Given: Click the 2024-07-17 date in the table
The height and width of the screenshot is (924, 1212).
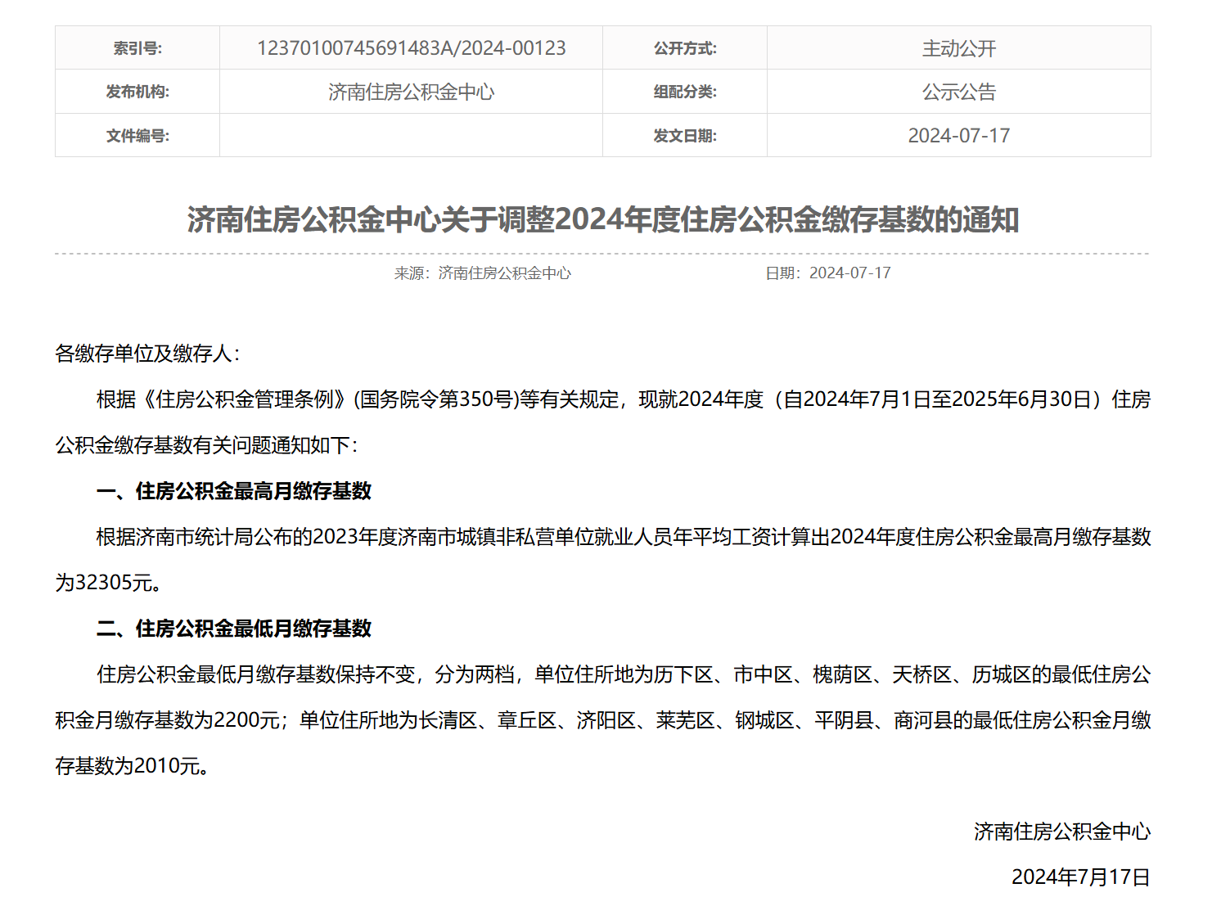Looking at the screenshot, I should 959,135.
